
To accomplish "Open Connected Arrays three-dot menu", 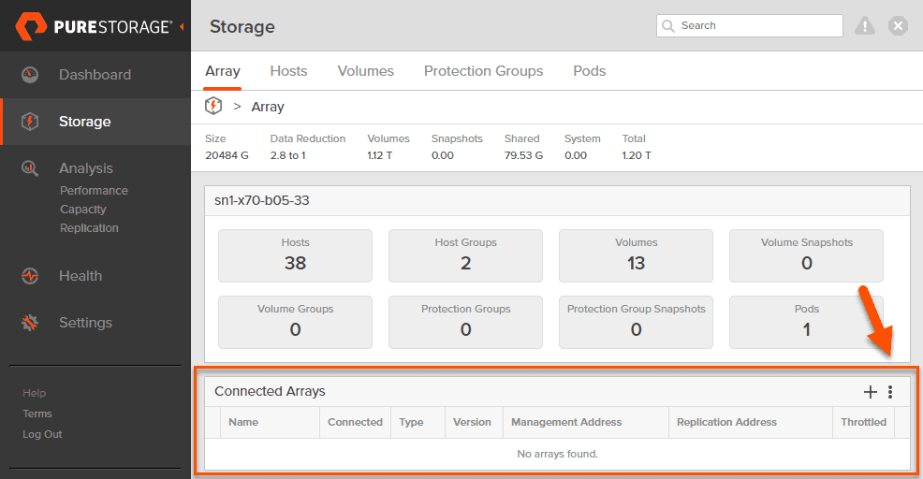I will tap(890, 392).
